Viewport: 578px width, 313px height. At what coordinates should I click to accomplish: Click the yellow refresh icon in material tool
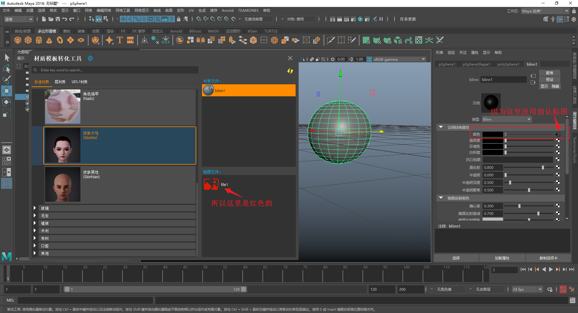pyautogui.click(x=290, y=71)
